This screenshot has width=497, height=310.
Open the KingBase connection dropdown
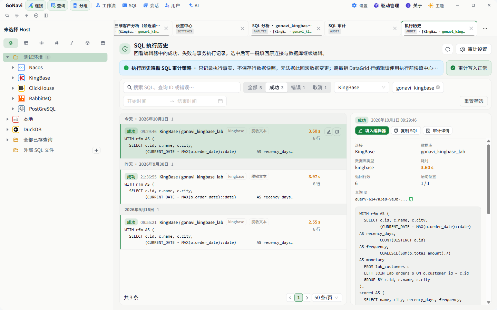(362, 87)
